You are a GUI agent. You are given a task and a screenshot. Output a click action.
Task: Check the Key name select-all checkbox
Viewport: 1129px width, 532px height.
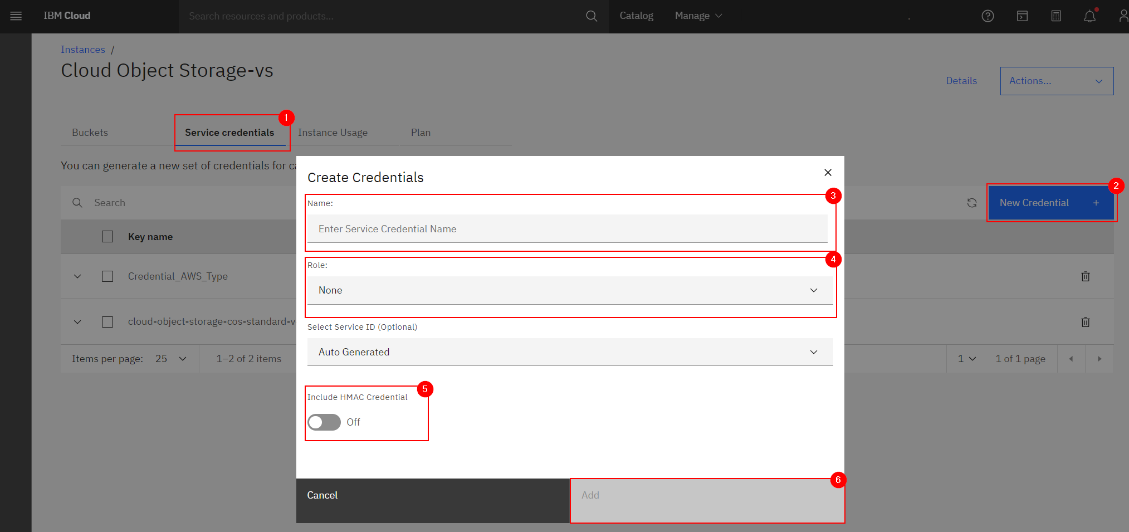click(107, 237)
